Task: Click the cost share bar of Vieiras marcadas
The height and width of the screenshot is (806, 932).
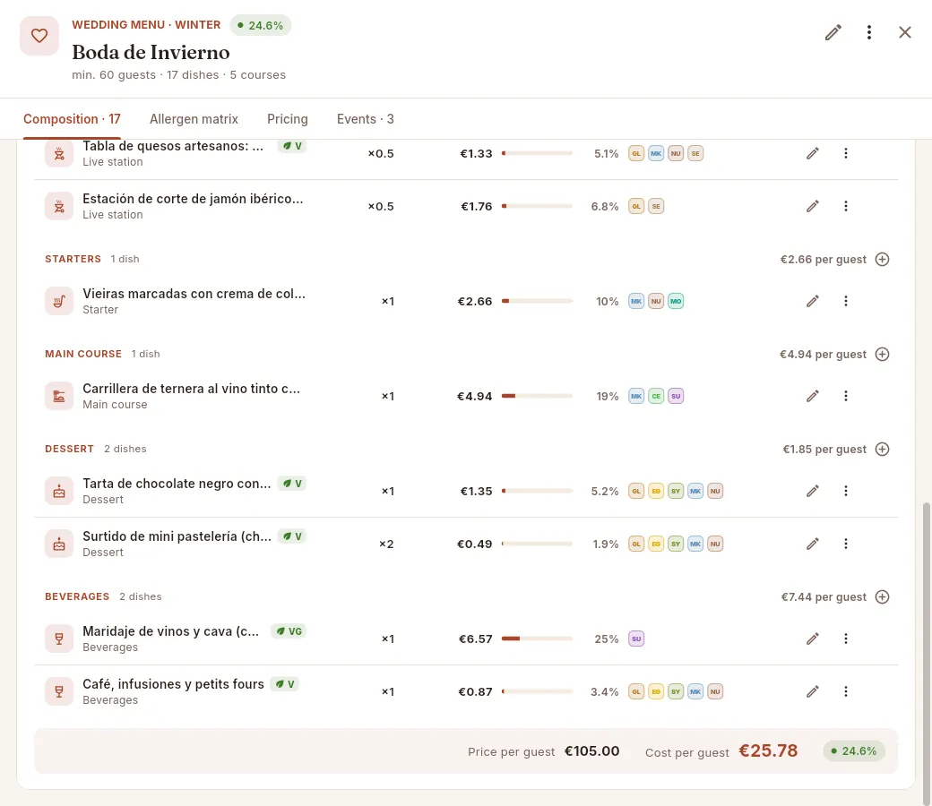Action: [538, 301]
